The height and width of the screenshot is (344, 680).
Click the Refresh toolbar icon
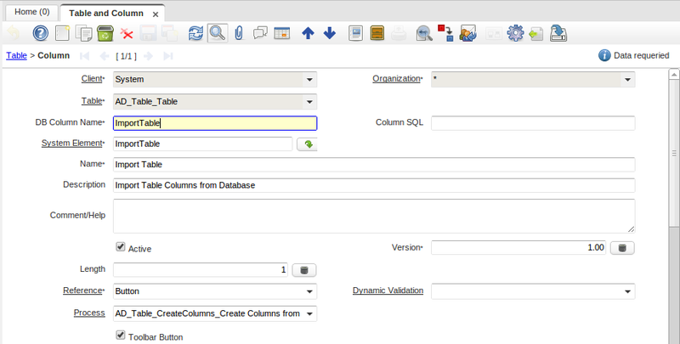[195, 33]
